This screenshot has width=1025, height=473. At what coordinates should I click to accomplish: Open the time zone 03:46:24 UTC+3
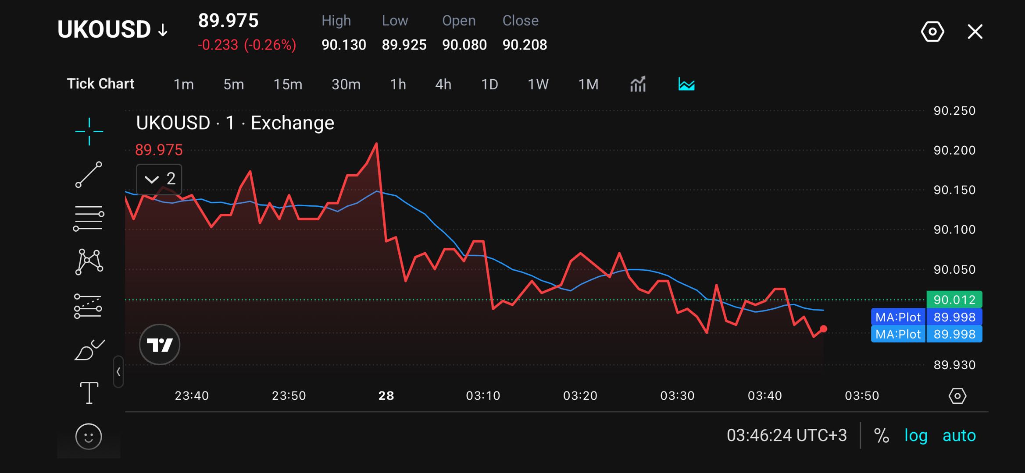click(x=787, y=436)
